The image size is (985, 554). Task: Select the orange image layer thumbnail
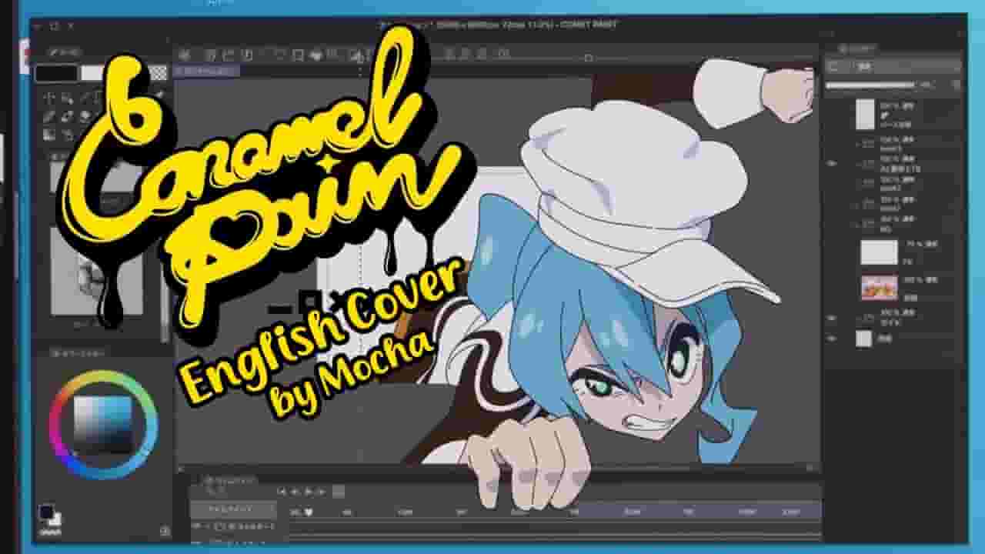click(x=879, y=287)
